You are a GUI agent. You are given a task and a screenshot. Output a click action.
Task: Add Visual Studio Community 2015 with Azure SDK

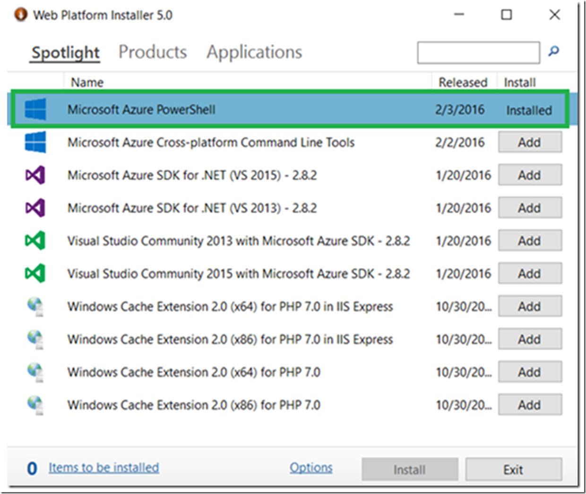click(x=530, y=273)
